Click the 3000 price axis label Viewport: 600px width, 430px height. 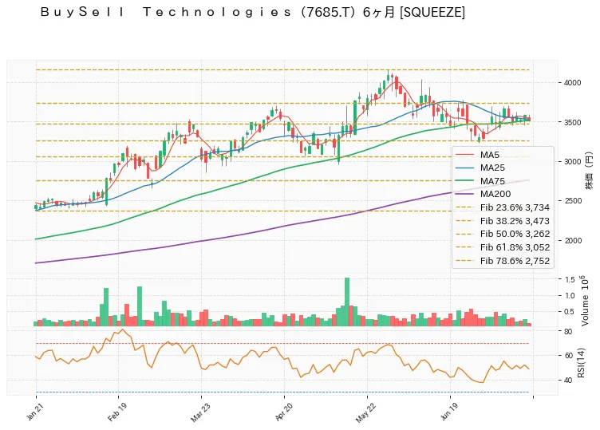[x=572, y=161]
